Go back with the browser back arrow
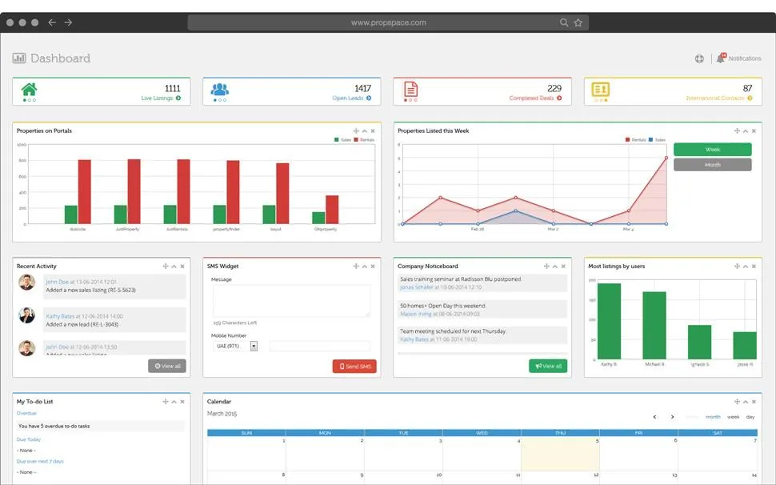The height and width of the screenshot is (485, 776). pyautogui.click(x=52, y=22)
